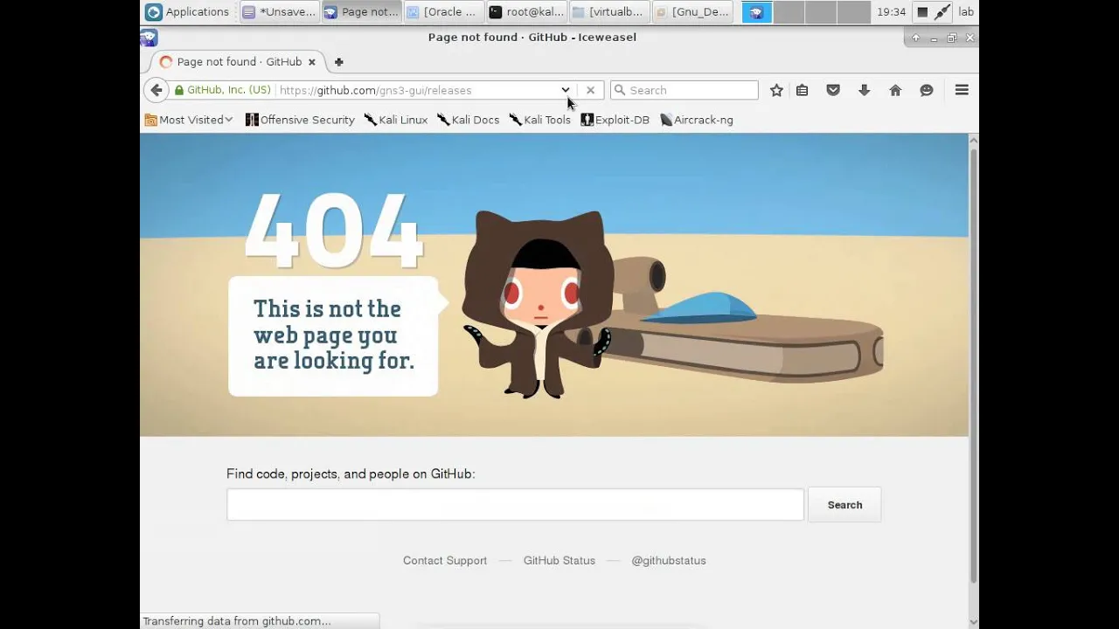Image resolution: width=1119 pixels, height=629 pixels.
Task: Open the Applications menu in panel
Action: tap(187, 11)
